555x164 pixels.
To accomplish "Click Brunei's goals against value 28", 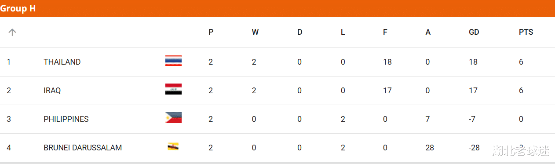I will coord(430,148).
